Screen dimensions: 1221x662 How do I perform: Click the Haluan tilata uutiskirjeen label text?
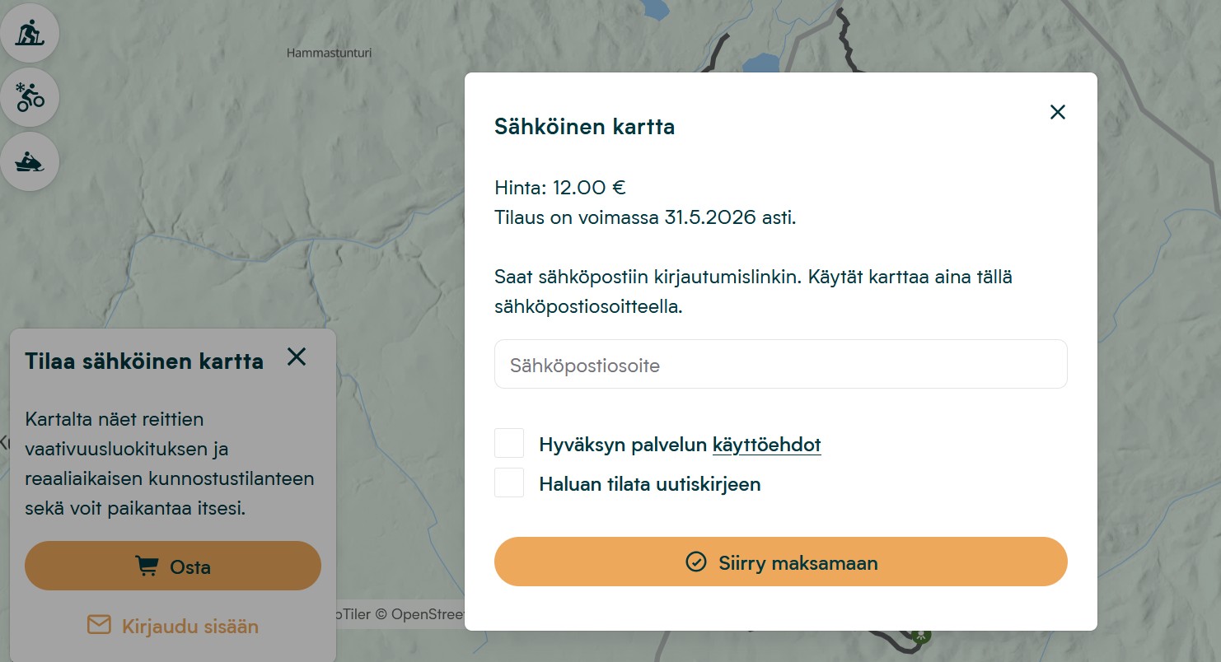pyautogui.click(x=649, y=484)
